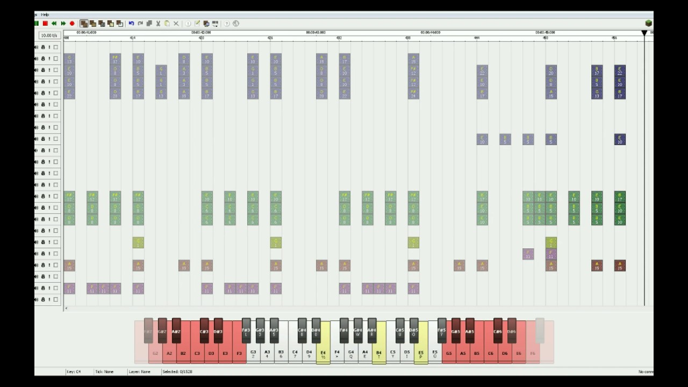Toggle solo on the second layer
The width and height of the screenshot is (688, 387).
click(49, 59)
